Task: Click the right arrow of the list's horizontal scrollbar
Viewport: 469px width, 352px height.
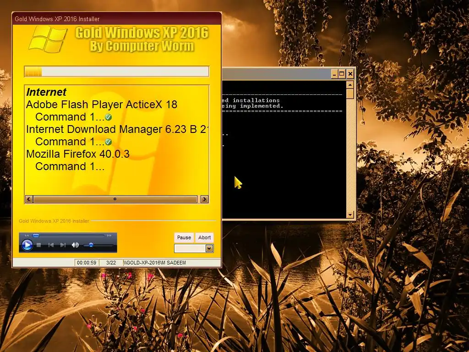Action: pyautogui.click(x=204, y=199)
